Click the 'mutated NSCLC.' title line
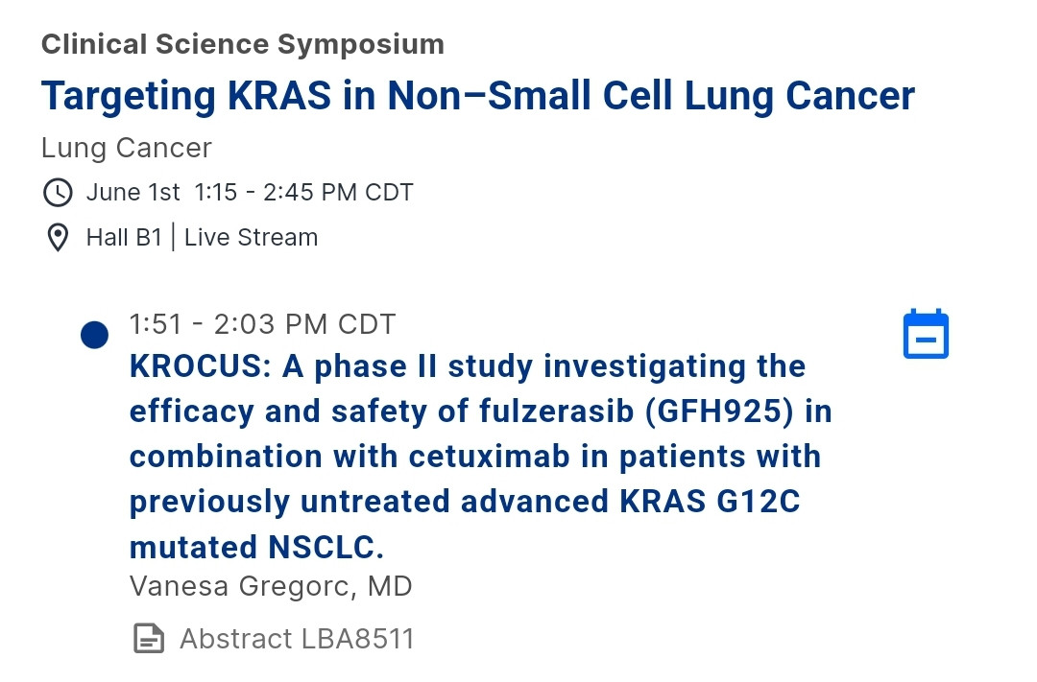 click(x=256, y=547)
